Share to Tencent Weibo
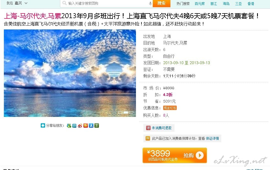Image resolution: width=270 pixels, height=170 pixels. [74, 126]
